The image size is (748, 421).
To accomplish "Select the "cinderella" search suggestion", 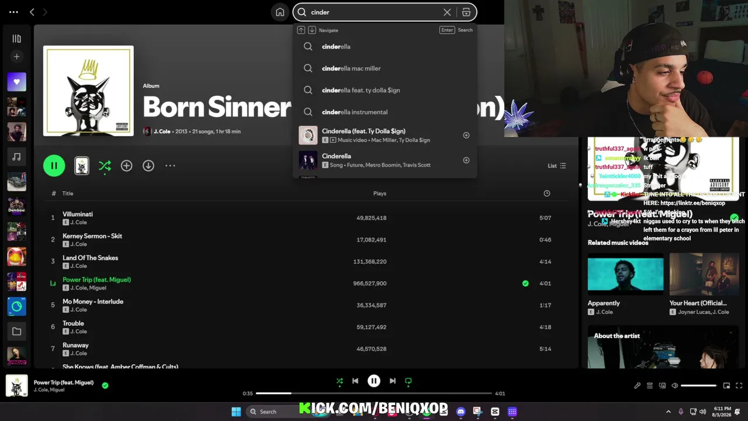I will click(x=385, y=47).
